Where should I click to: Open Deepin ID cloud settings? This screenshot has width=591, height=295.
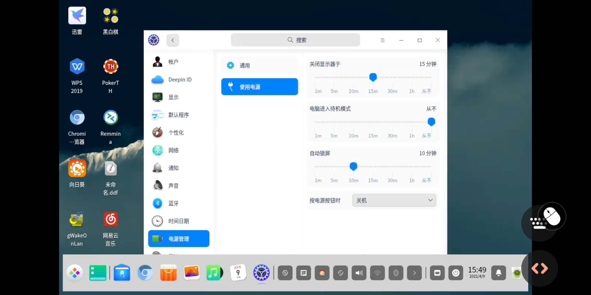tap(179, 79)
